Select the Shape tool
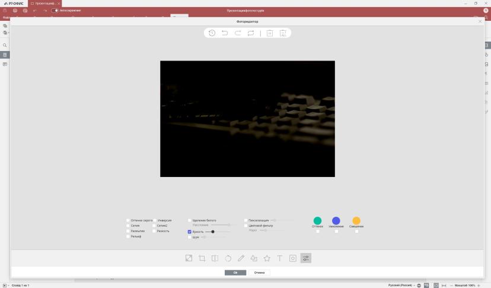491x288 pixels. (254, 258)
